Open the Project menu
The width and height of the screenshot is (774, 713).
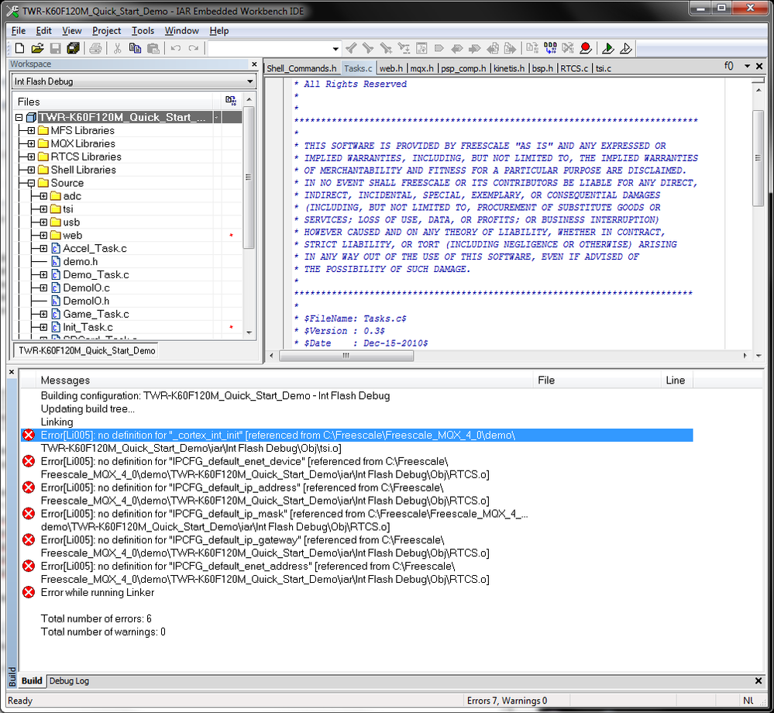(x=106, y=31)
